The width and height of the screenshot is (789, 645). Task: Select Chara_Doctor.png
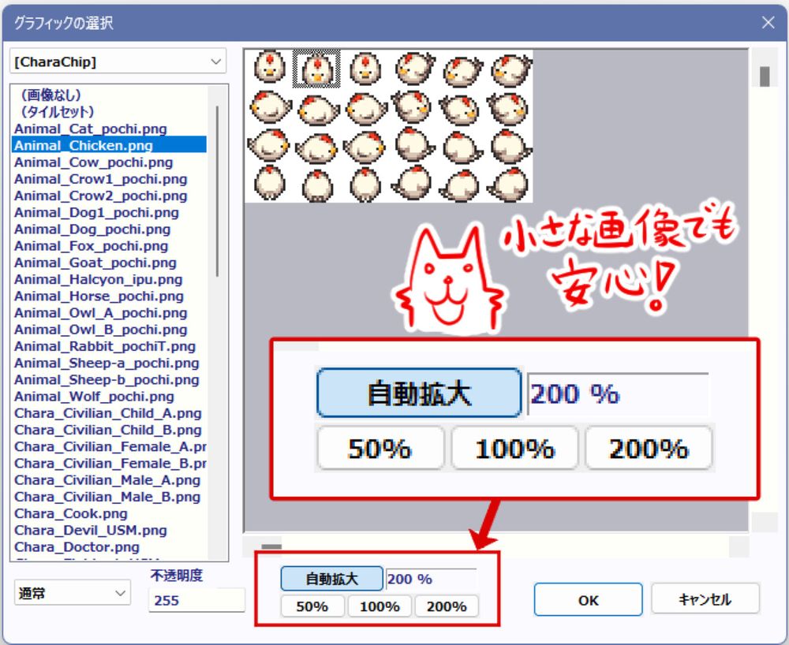(109, 547)
